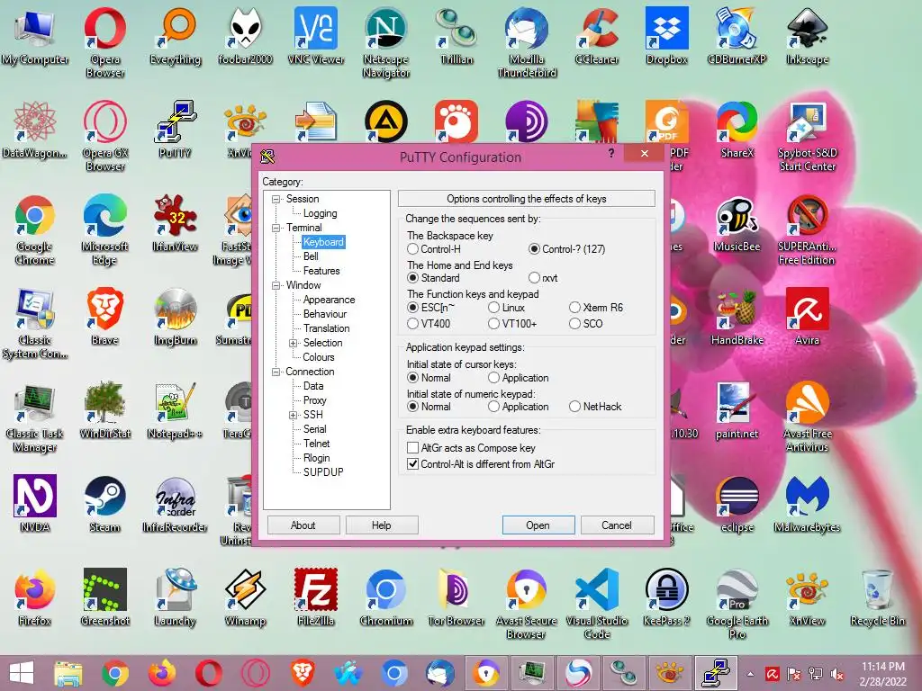The image size is (922, 691).
Task: Launch FileZilla from the desktop
Action: coord(316,597)
